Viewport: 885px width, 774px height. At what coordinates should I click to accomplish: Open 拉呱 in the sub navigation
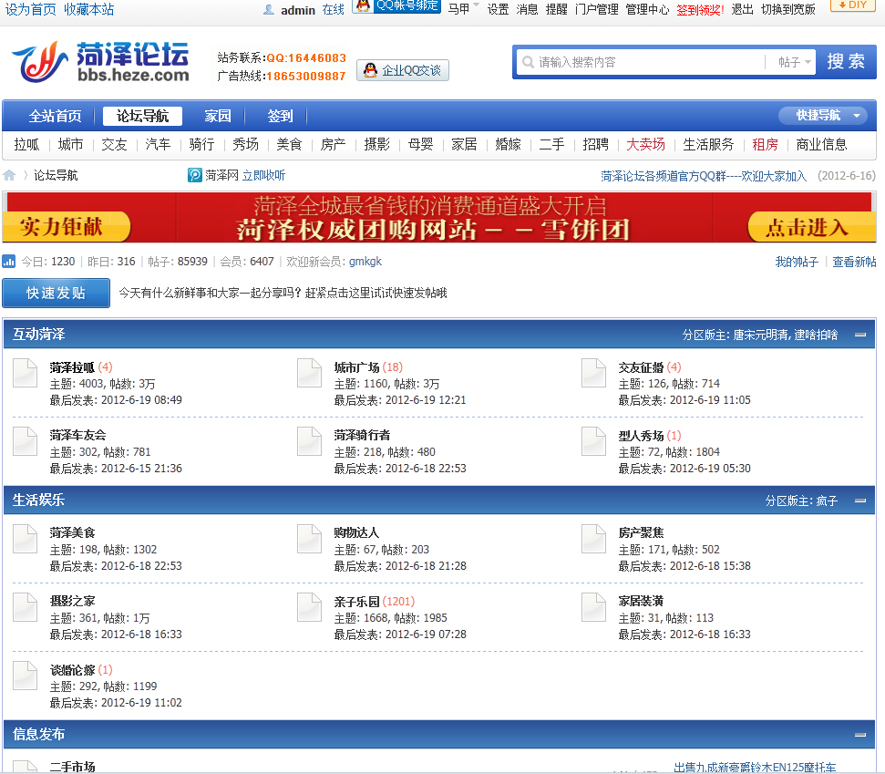coord(26,145)
